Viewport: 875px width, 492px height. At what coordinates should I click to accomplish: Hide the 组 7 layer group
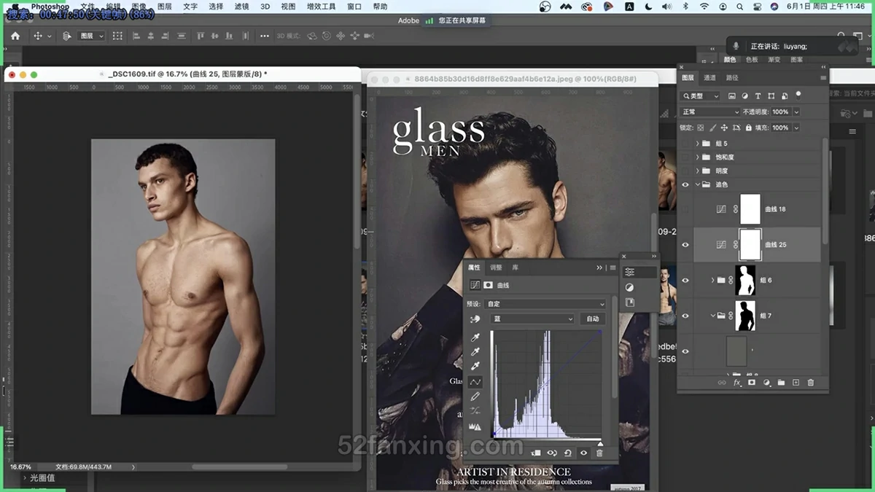point(685,316)
